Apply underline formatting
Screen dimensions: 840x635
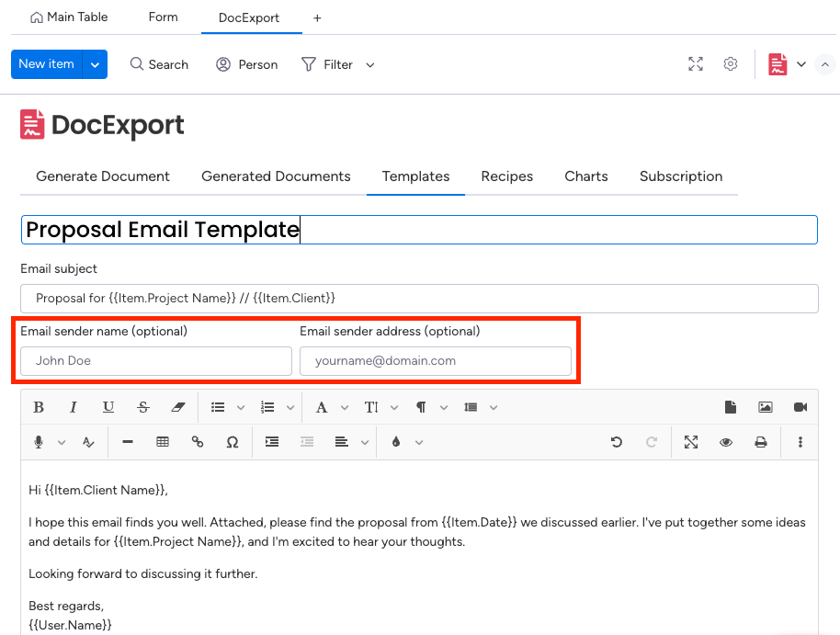(x=108, y=407)
